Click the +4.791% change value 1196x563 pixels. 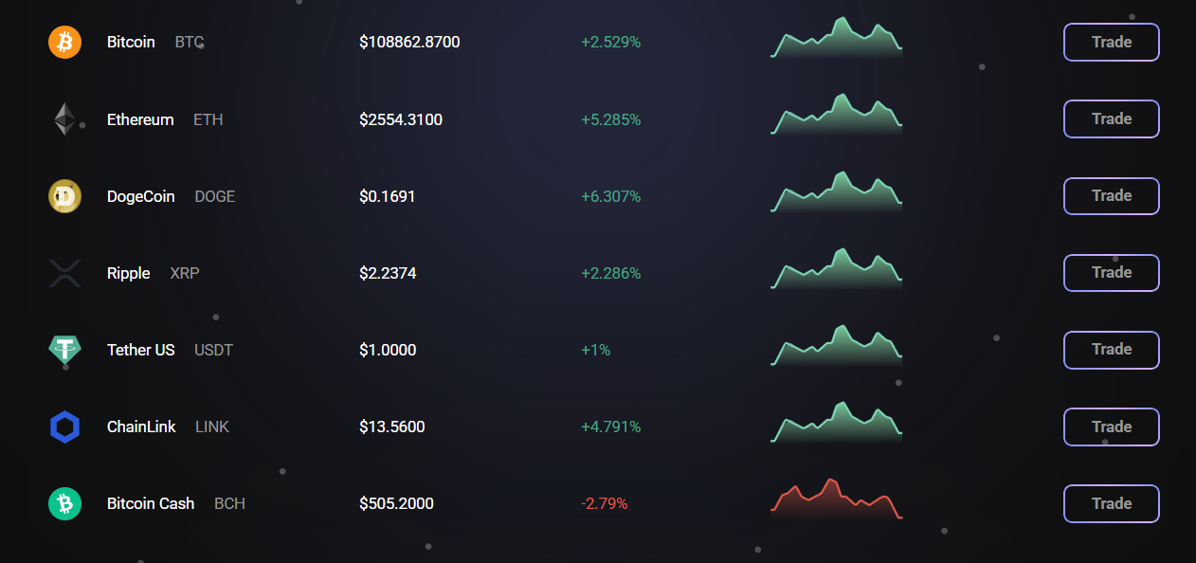pyautogui.click(x=611, y=427)
